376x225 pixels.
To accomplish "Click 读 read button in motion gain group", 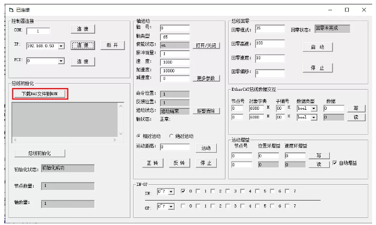I will point(319,164).
